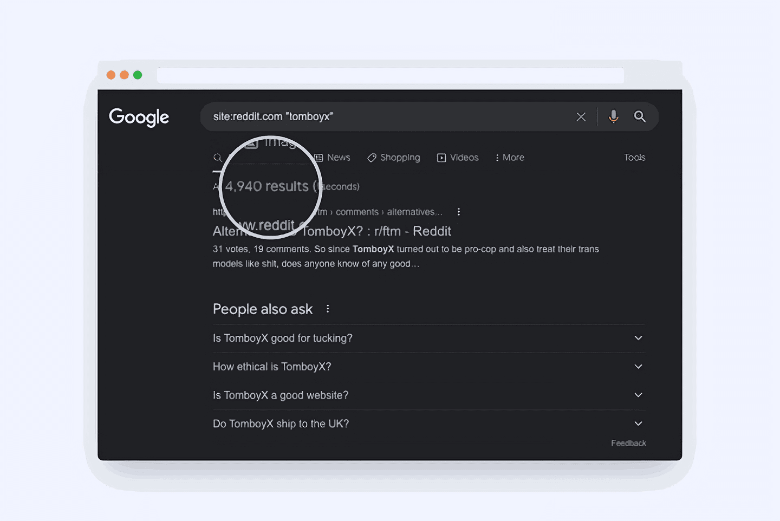The width and height of the screenshot is (780, 521).
Task: Start voice search with microphone icon
Action: [613, 116]
